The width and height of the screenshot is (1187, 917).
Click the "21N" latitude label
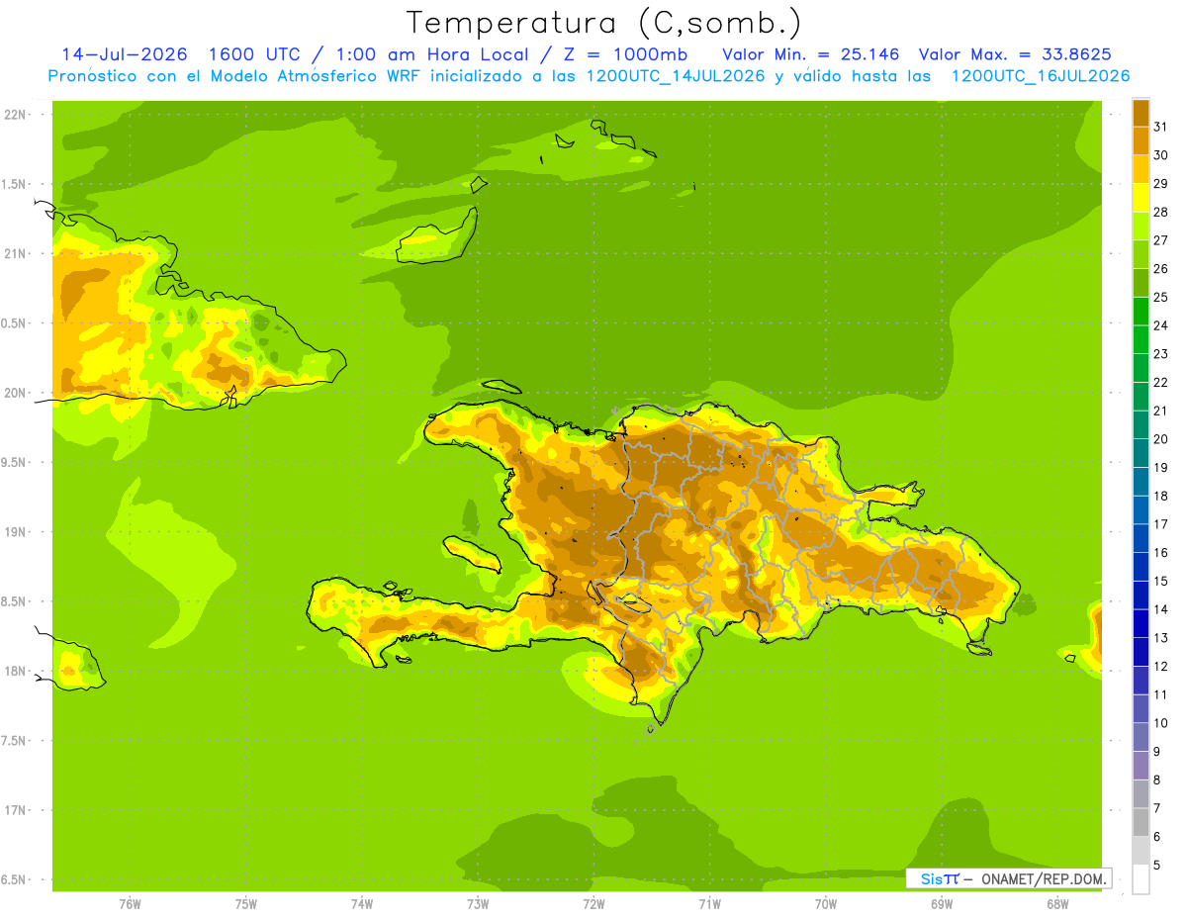(15, 253)
